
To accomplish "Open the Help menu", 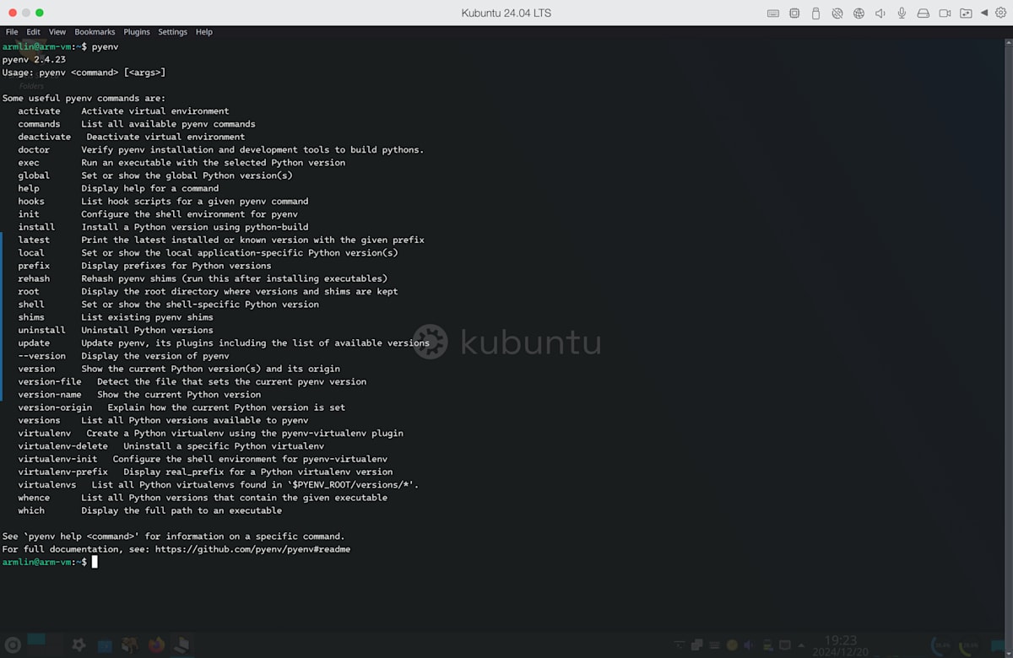I will (x=204, y=32).
